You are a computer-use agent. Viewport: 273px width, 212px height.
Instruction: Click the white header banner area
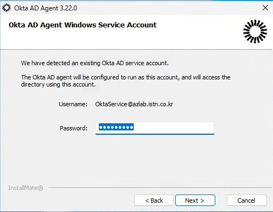(x=136, y=32)
